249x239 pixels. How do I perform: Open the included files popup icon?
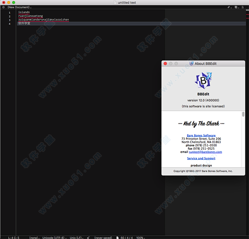237,7
